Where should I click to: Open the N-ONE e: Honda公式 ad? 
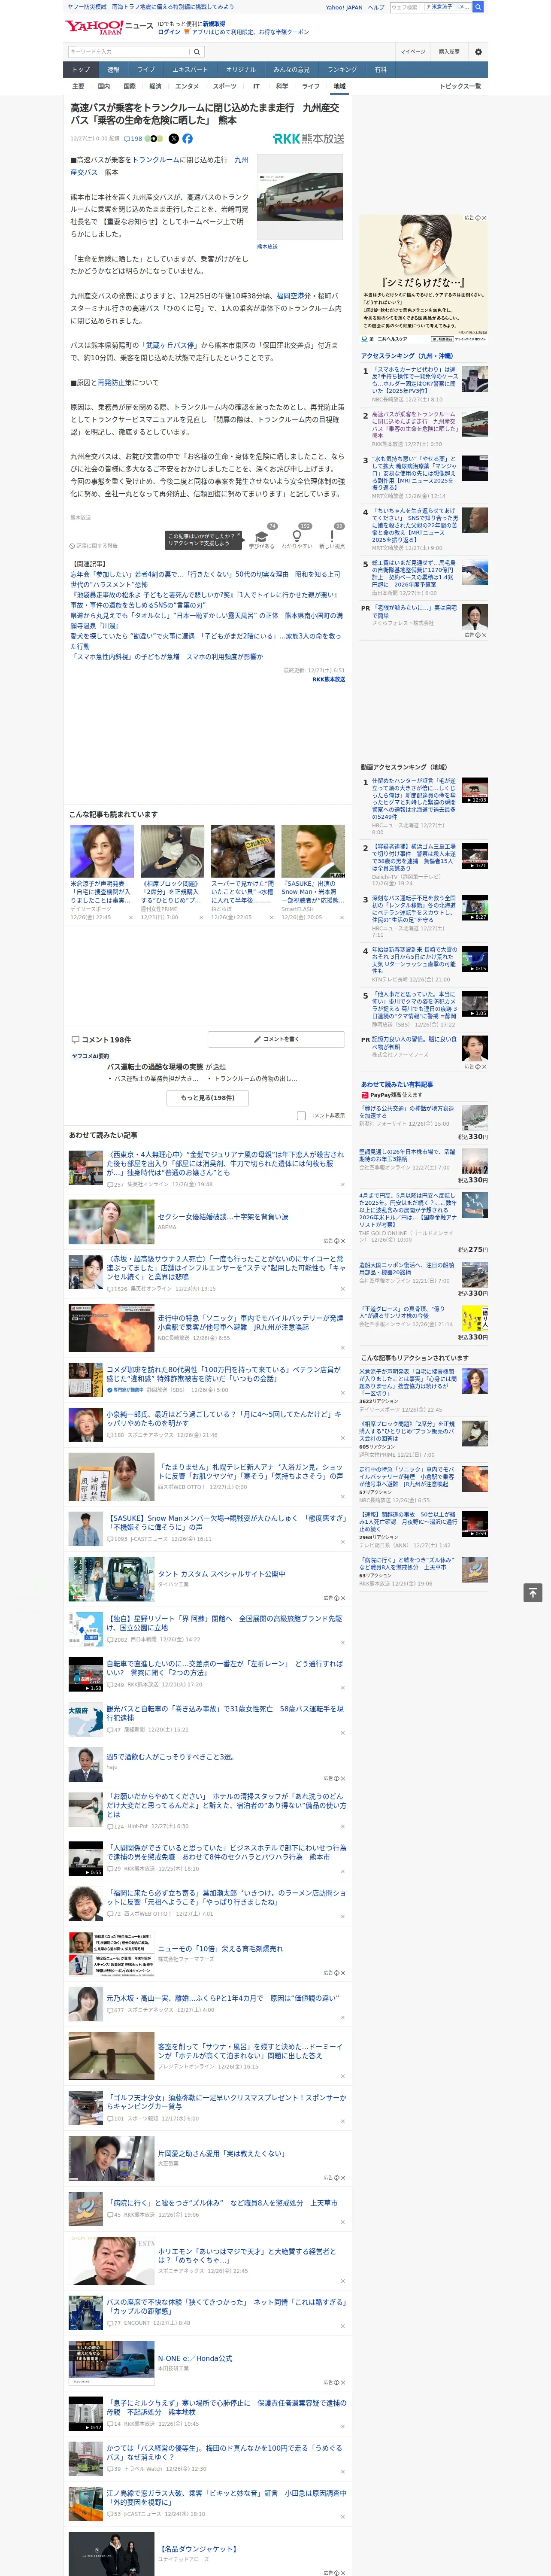point(195,2357)
